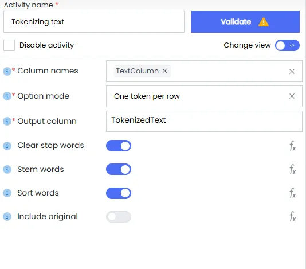Click the info icon beside Output column
The height and width of the screenshot is (269, 306).
(x=7, y=122)
